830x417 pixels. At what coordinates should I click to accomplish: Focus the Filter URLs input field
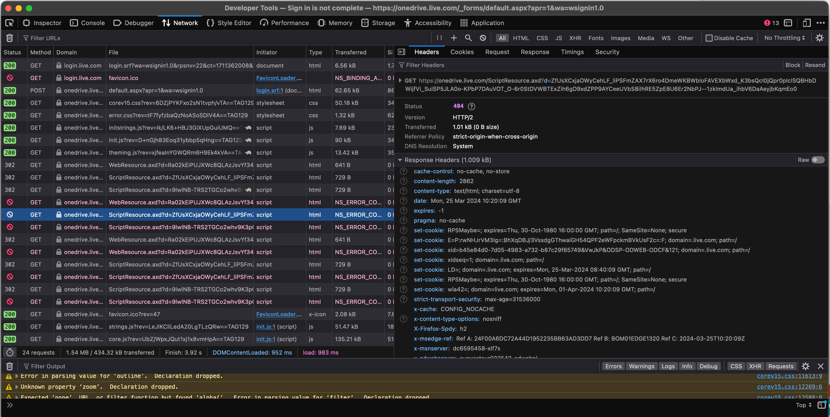tap(226, 38)
